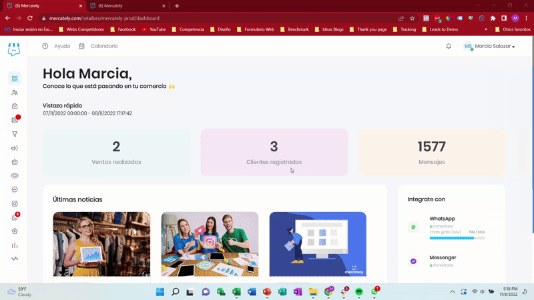Click the funnel icon in the sidebar
The image size is (534, 300).
[15, 134]
